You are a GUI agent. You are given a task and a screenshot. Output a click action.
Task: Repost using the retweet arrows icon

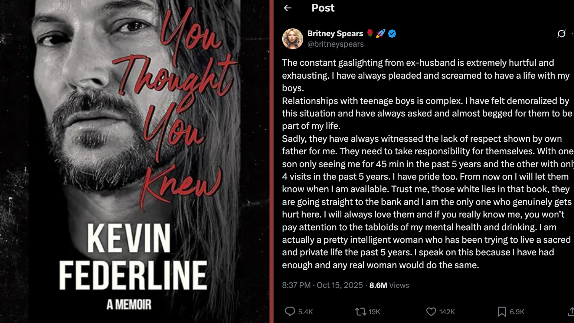pyautogui.click(x=361, y=312)
